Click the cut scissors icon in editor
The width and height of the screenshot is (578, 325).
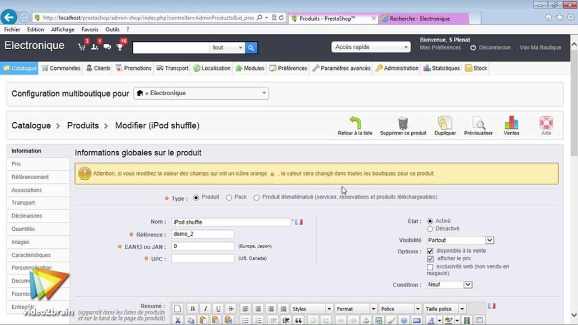coord(178,320)
